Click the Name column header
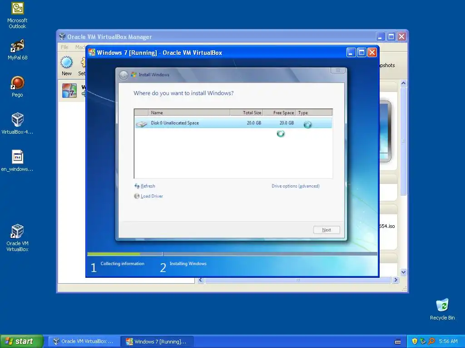 (x=189, y=112)
